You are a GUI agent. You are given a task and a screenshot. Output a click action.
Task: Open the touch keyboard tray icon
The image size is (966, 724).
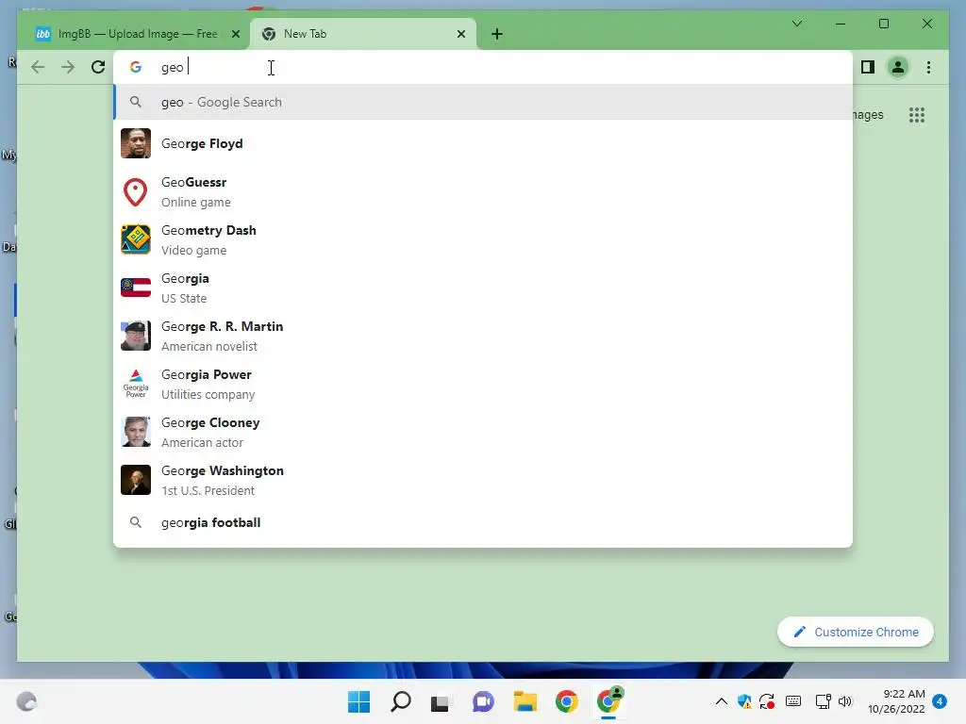pos(793,701)
